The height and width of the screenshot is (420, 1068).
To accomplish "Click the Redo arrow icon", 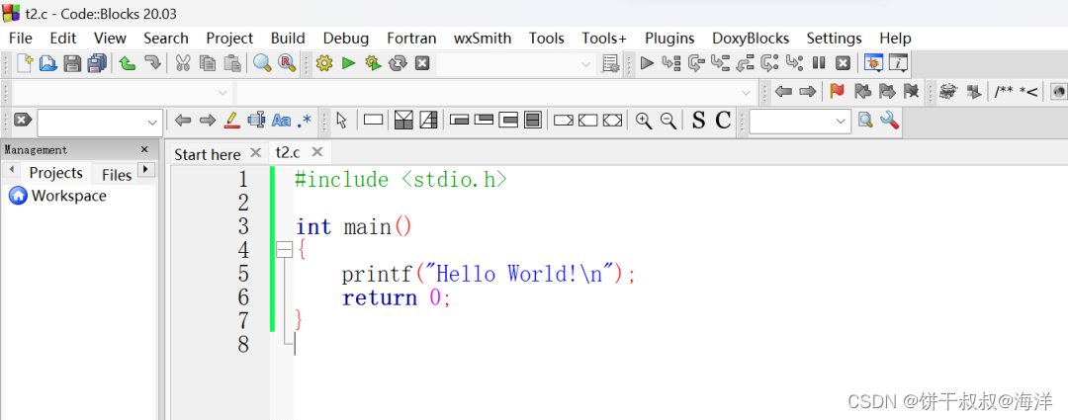I will (x=152, y=63).
